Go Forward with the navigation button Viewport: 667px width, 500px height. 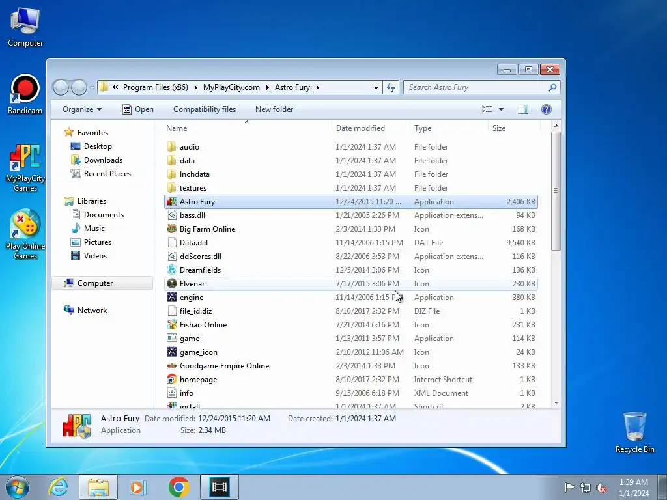[79, 88]
